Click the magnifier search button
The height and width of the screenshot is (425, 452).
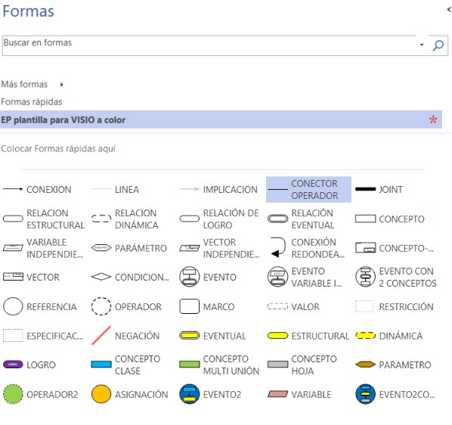coord(438,45)
